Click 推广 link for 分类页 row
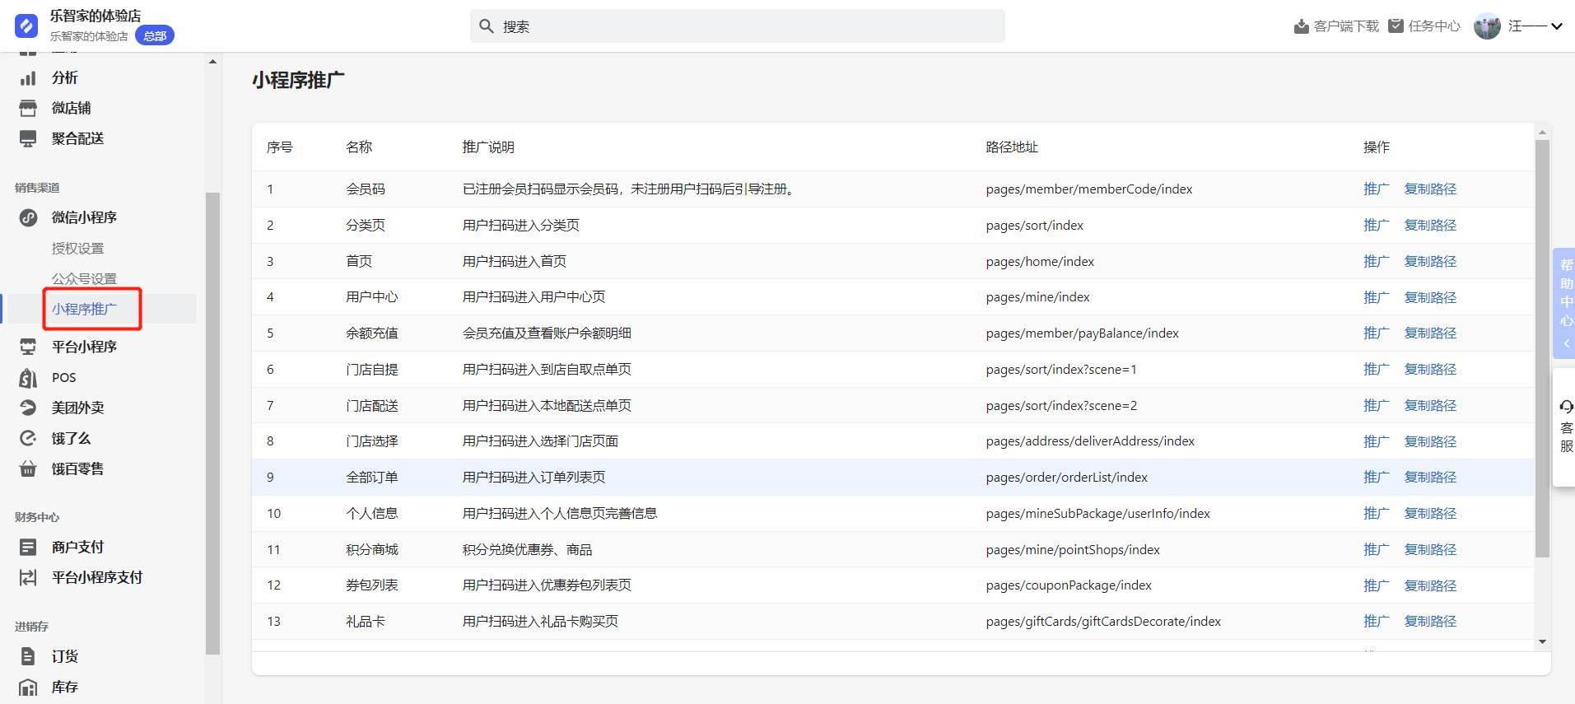1575x704 pixels. pos(1376,226)
